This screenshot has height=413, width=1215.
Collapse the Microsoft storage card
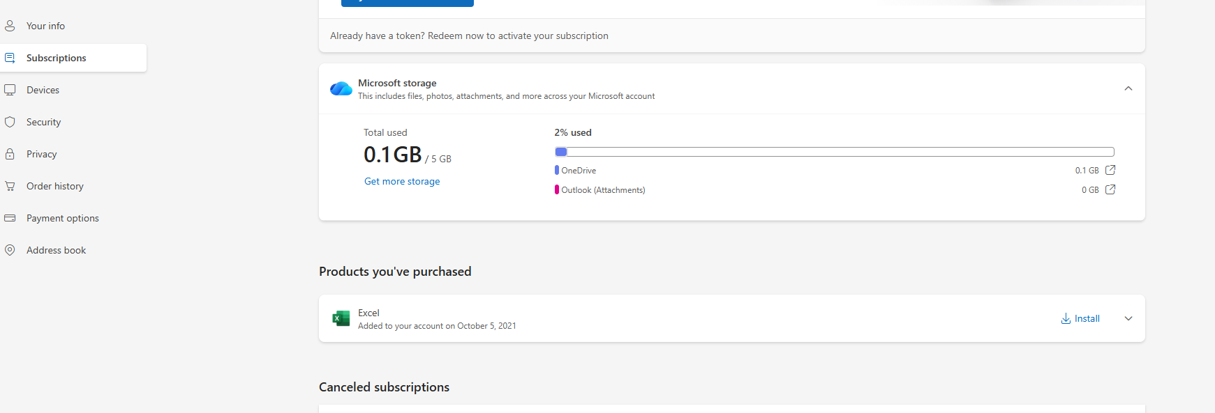(1128, 88)
